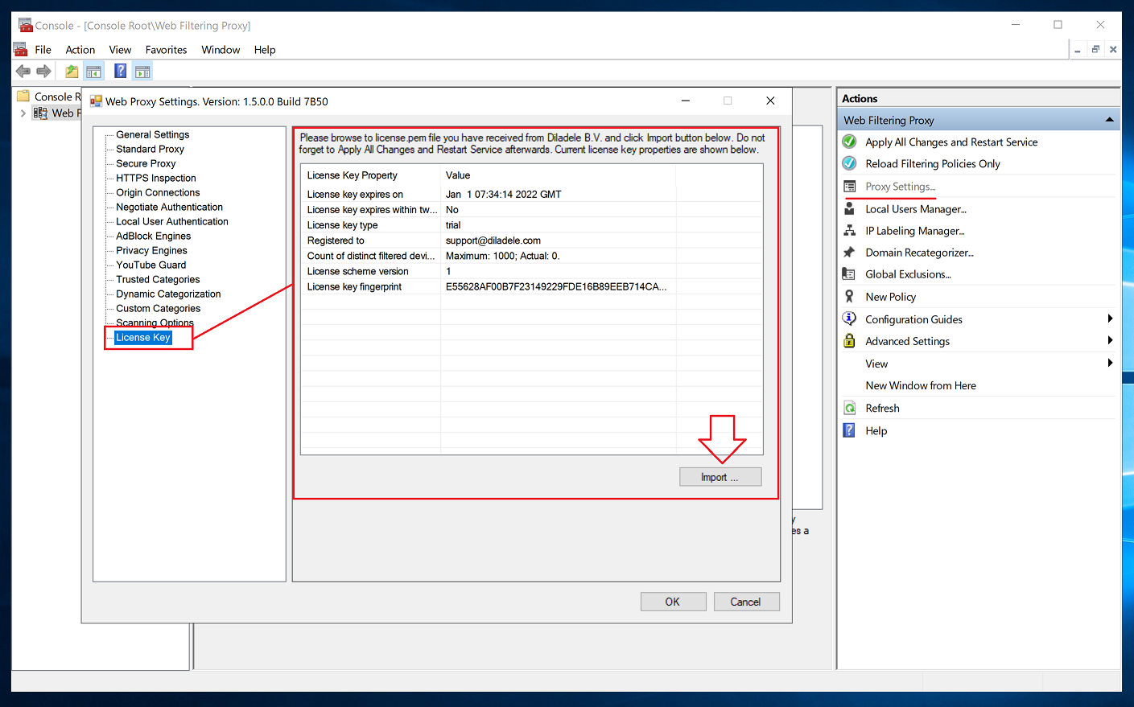The width and height of the screenshot is (1134, 707).
Task: Click the New Policy ribbon icon
Action: [849, 296]
